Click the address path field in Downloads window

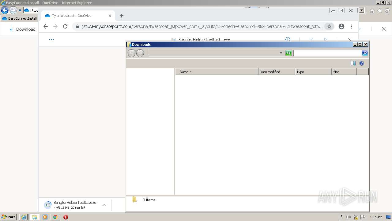click(x=214, y=53)
